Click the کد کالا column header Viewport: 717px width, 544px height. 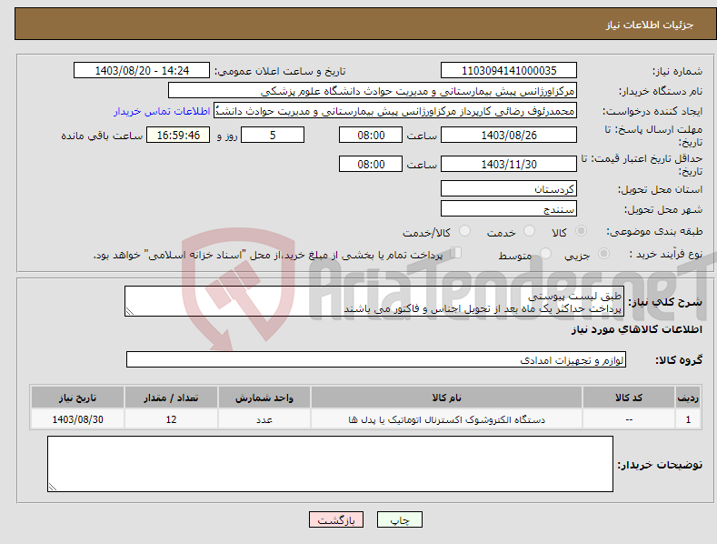[x=629, y=398]
